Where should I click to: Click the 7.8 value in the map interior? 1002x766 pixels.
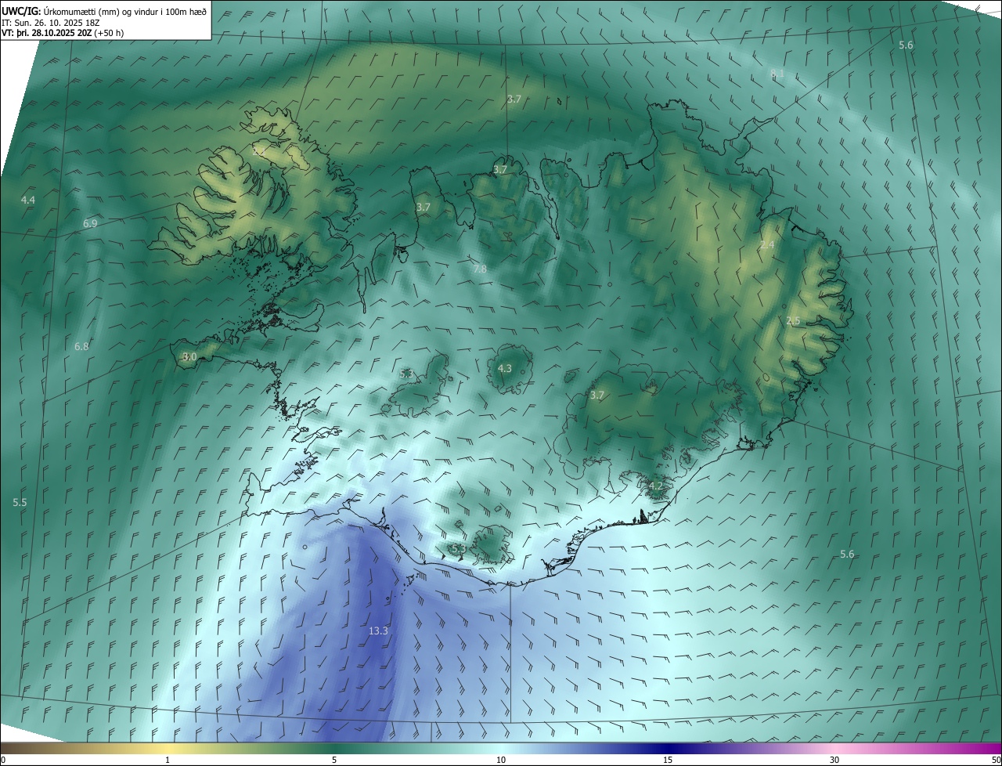coord(480,269)
